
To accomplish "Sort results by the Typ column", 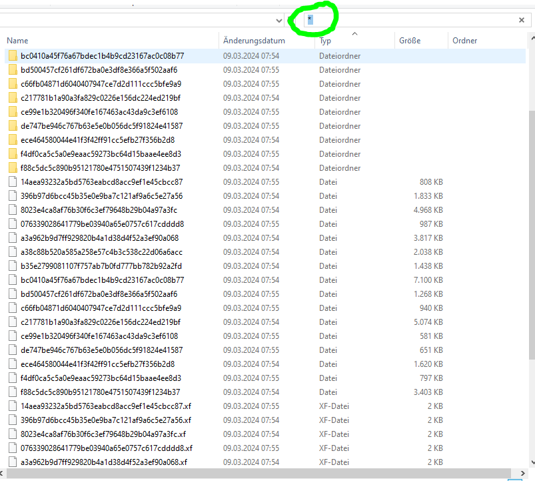I will [325, 41].
